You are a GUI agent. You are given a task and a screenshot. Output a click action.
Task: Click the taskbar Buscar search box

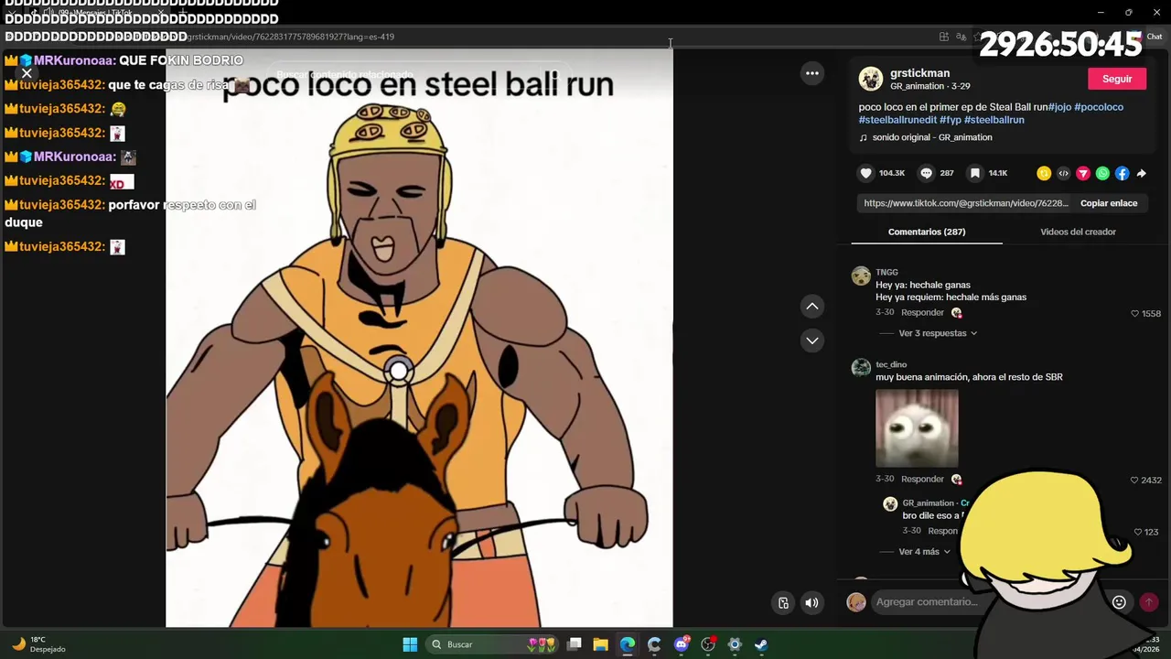pyautogui.click(x=492, y=644)
